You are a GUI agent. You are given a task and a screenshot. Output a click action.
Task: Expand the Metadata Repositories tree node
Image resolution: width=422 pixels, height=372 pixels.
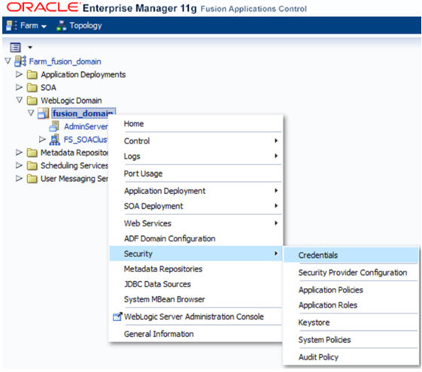(x=19, y=152)
